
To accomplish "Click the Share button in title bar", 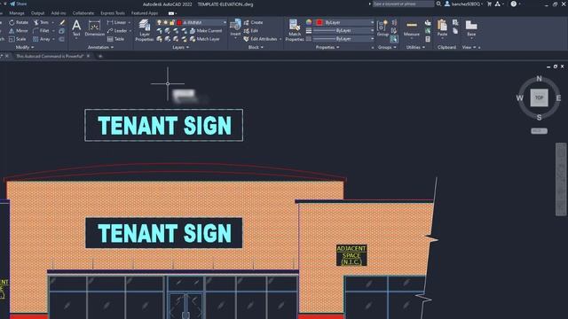I will click(x=19, y=4).
